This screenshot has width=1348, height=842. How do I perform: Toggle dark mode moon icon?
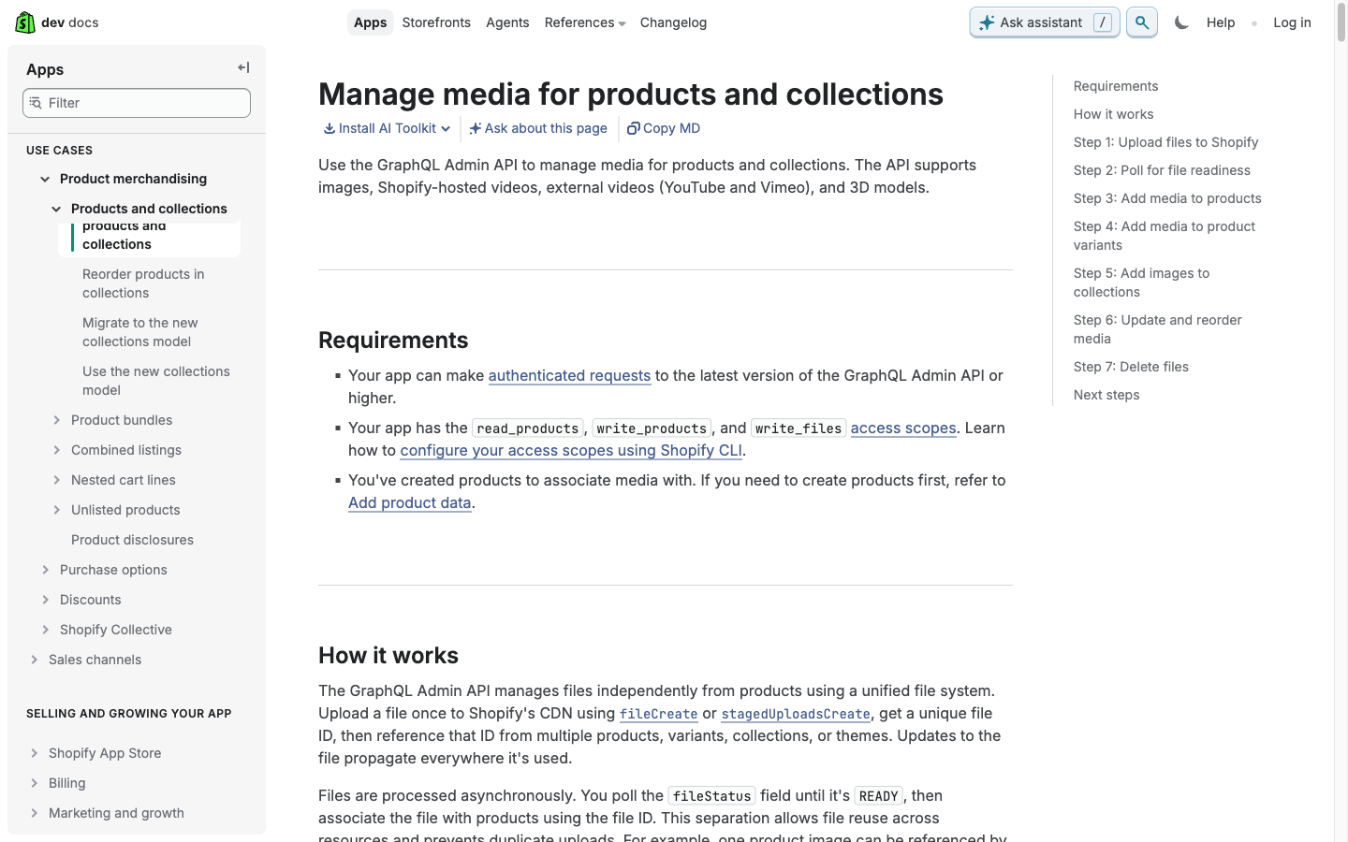[1181, 22]
